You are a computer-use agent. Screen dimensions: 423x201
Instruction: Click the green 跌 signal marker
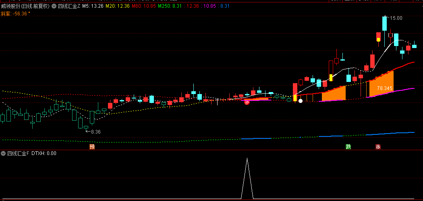tap(348, 147)
